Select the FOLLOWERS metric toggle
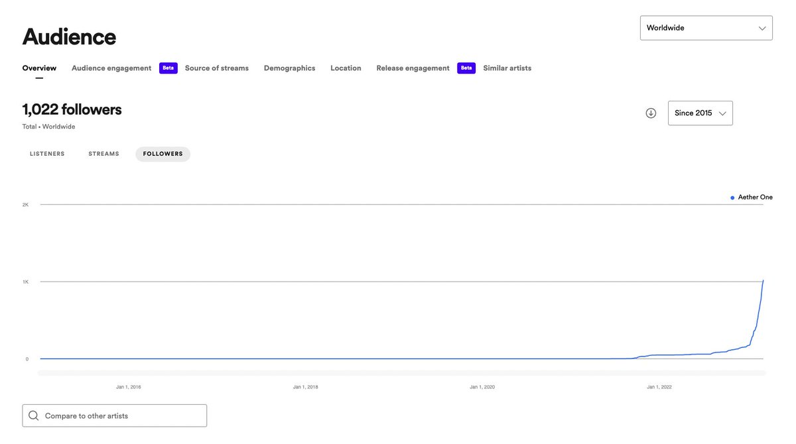796x444 pixels. coord(163,154)
